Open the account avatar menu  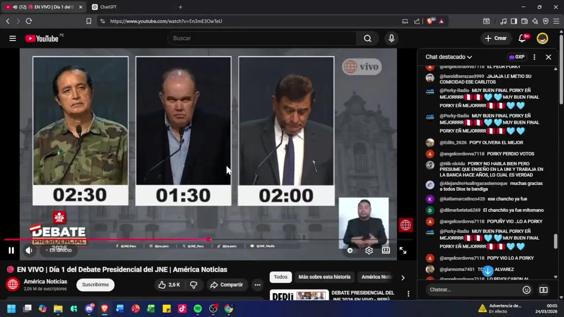pyautogui.click(x=542, y=38)
